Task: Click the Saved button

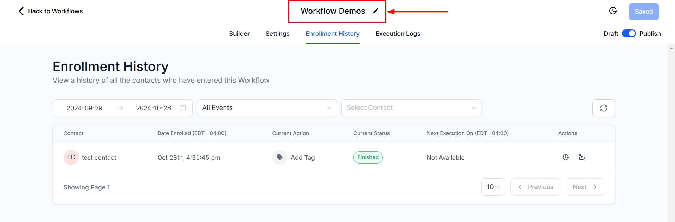Action: click(x=643, y=12)
